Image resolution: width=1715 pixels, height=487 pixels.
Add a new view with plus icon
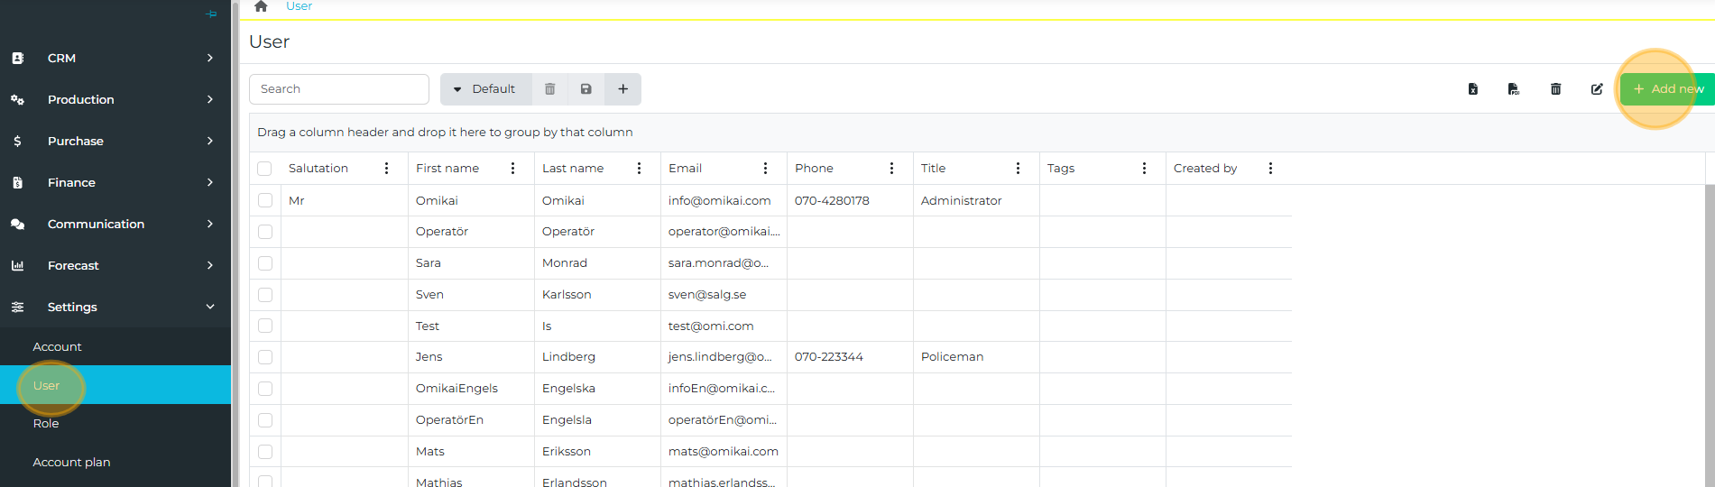click(622, 89)
